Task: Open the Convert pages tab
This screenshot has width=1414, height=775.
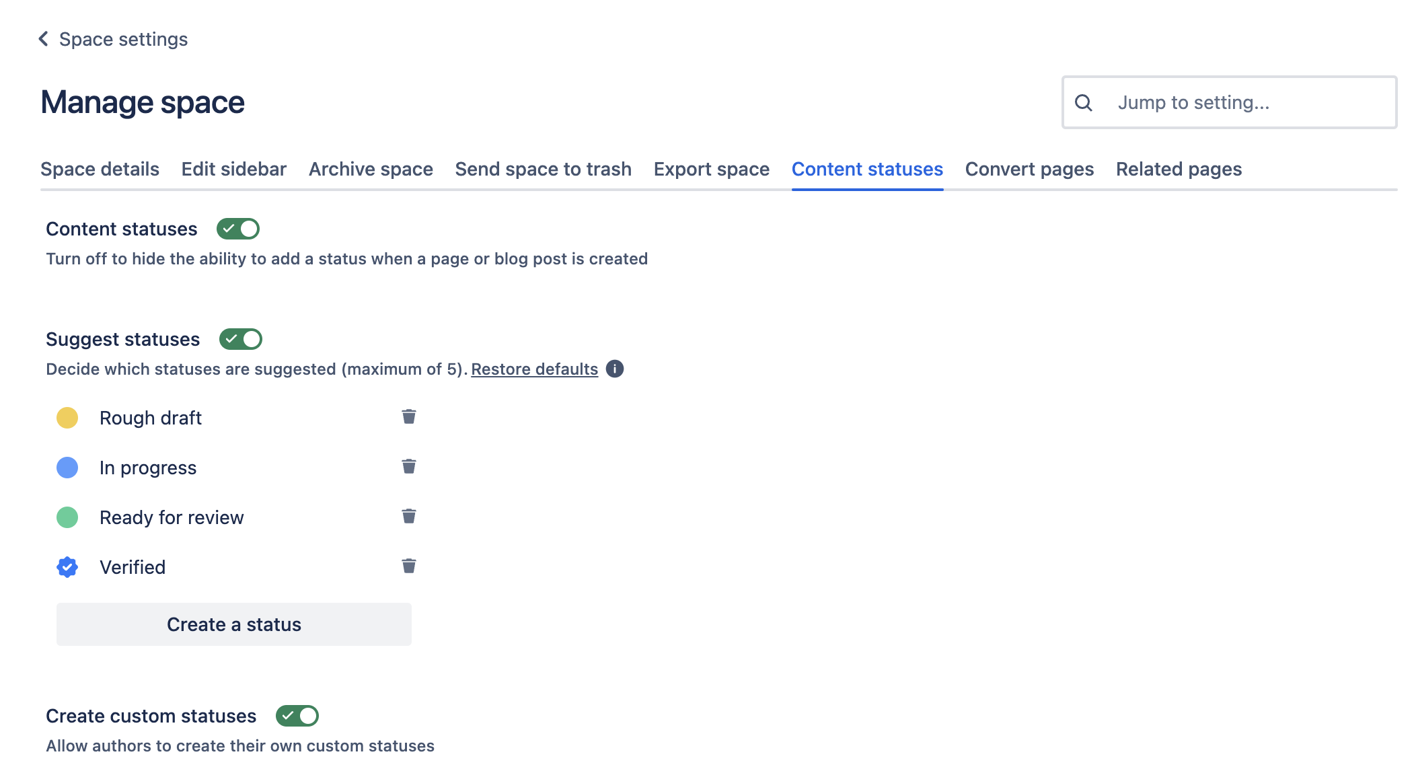Action: click(x=1029, y=169)
